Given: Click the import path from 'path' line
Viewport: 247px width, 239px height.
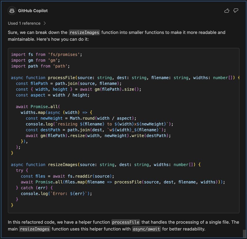Looking at the screenshot, I should click(x=40, y=66).
